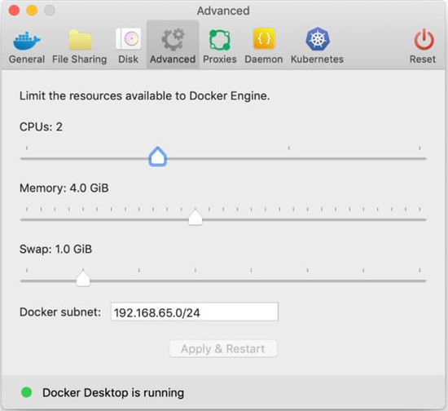
Task: Click the Docker subnet input field
Action: point(195,312)
